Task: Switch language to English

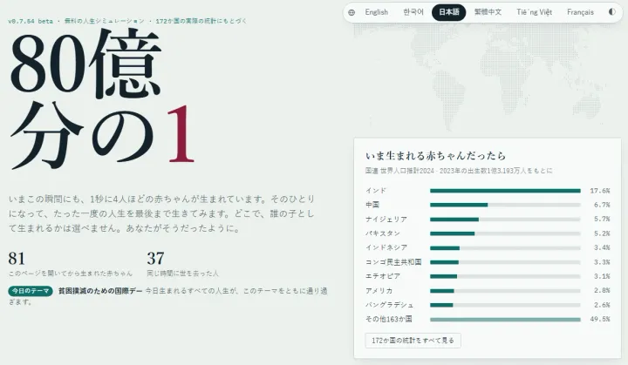Action: coord(377,12)
